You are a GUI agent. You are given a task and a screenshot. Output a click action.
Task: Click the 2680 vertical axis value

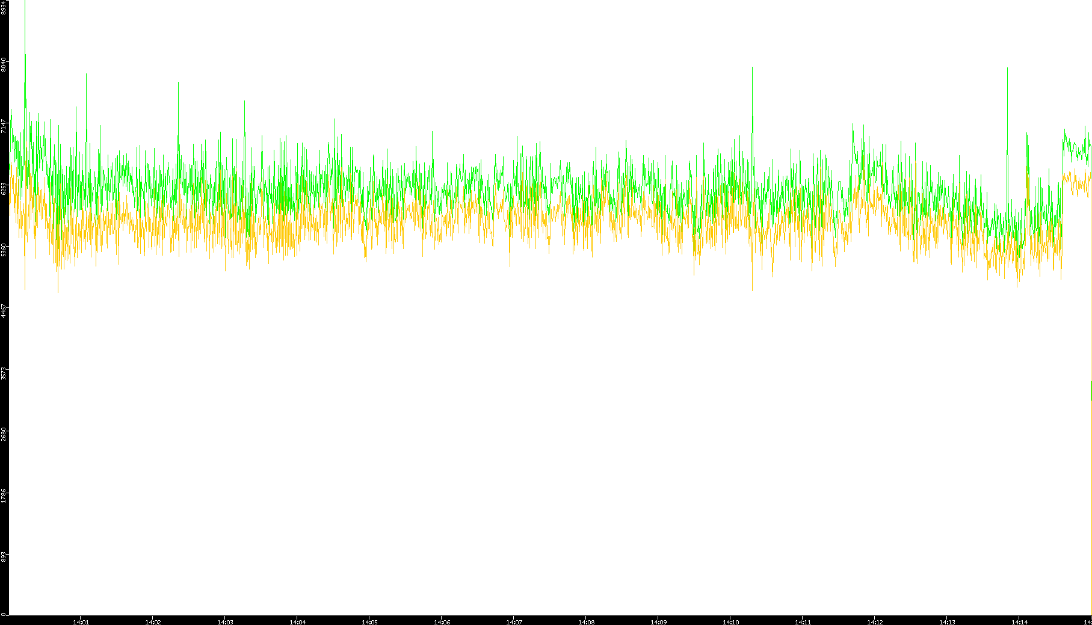[4, 434]
